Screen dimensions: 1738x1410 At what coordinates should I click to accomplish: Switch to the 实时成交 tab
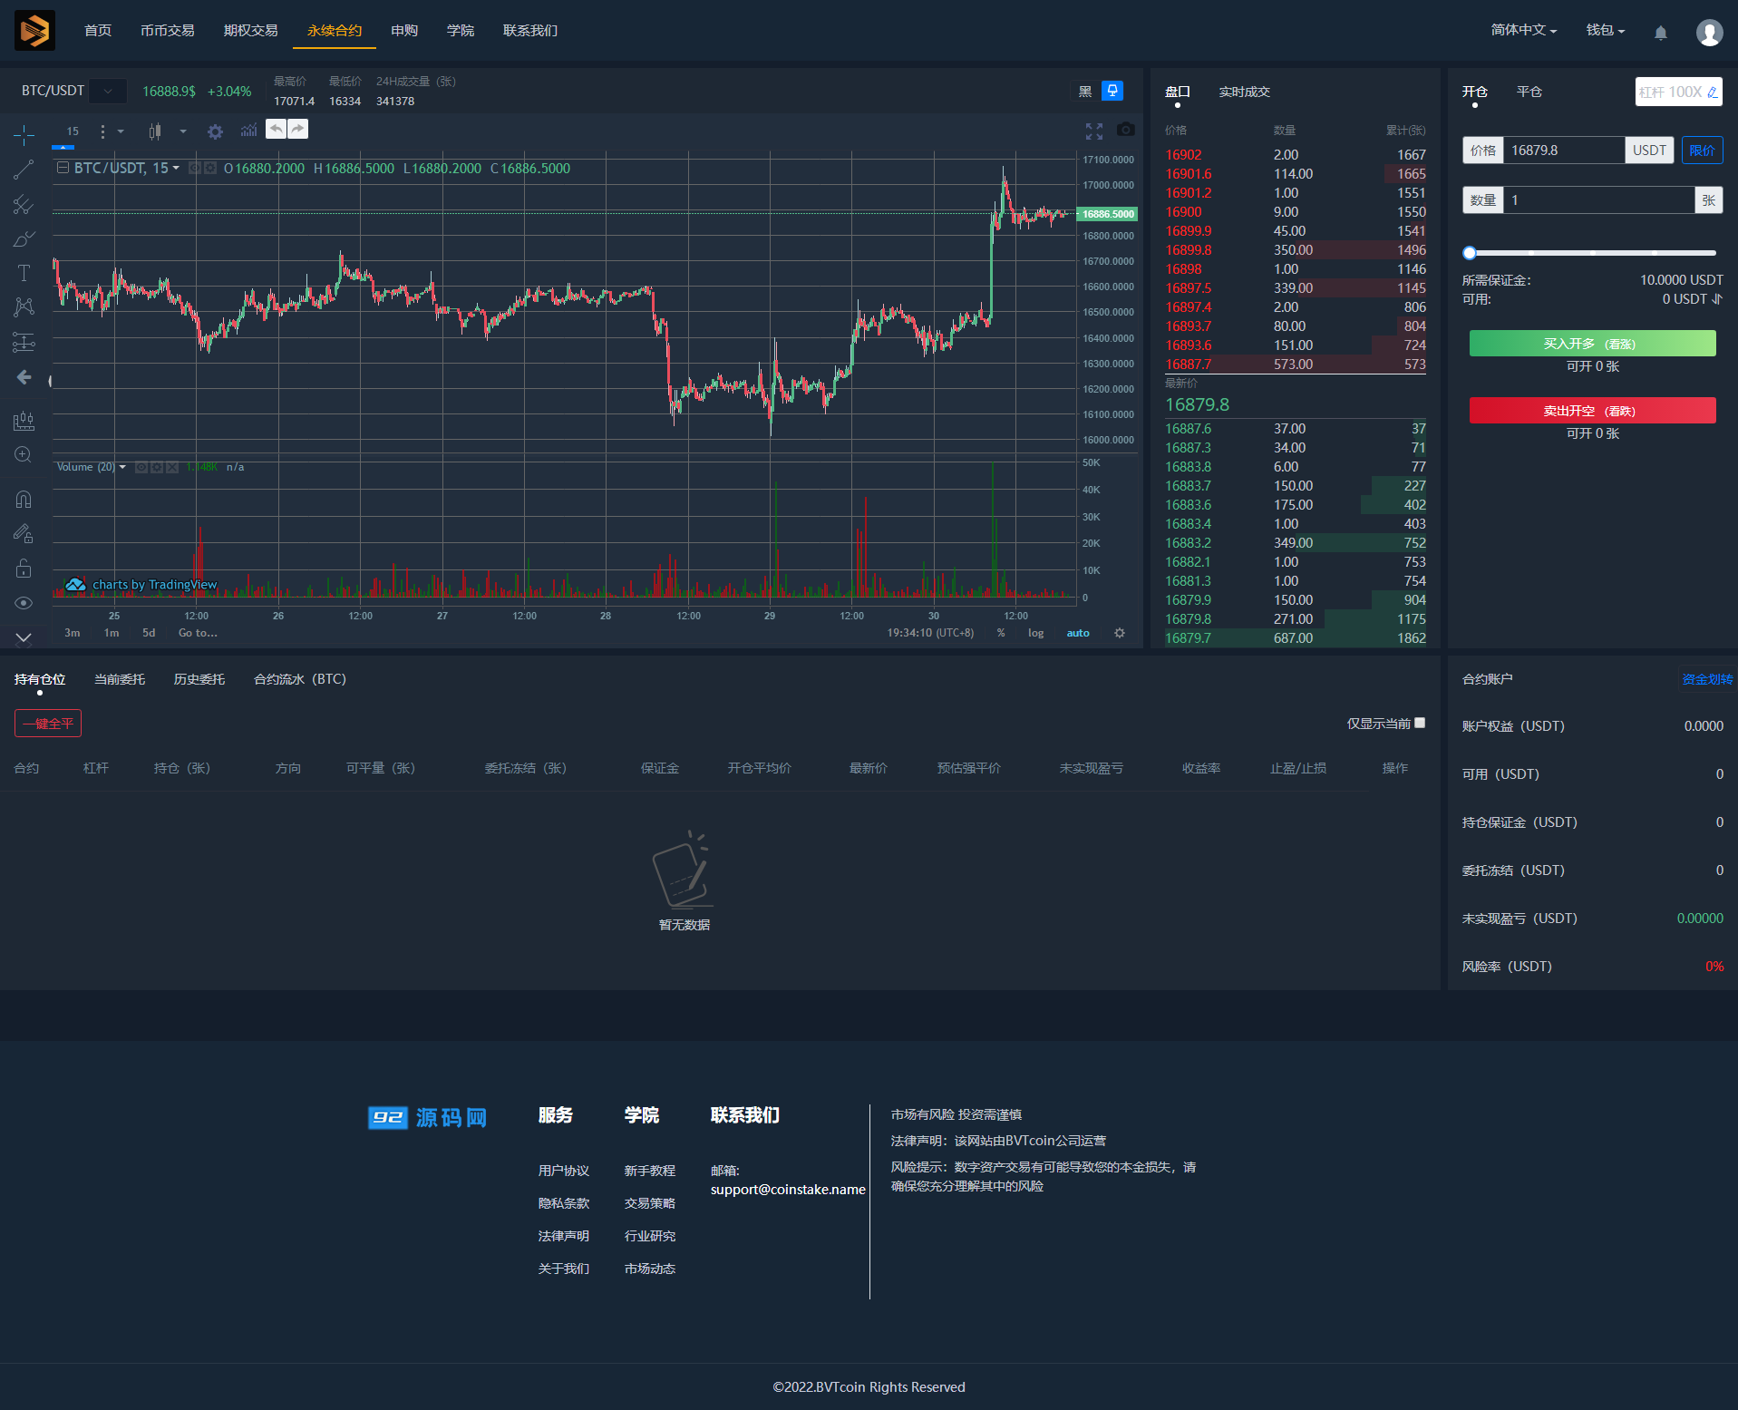pos(1245,92)
